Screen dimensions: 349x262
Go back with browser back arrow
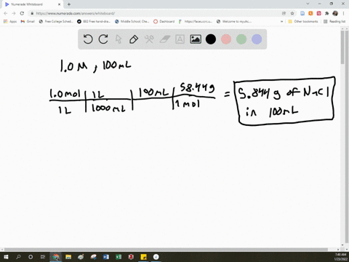pos(6,13)
